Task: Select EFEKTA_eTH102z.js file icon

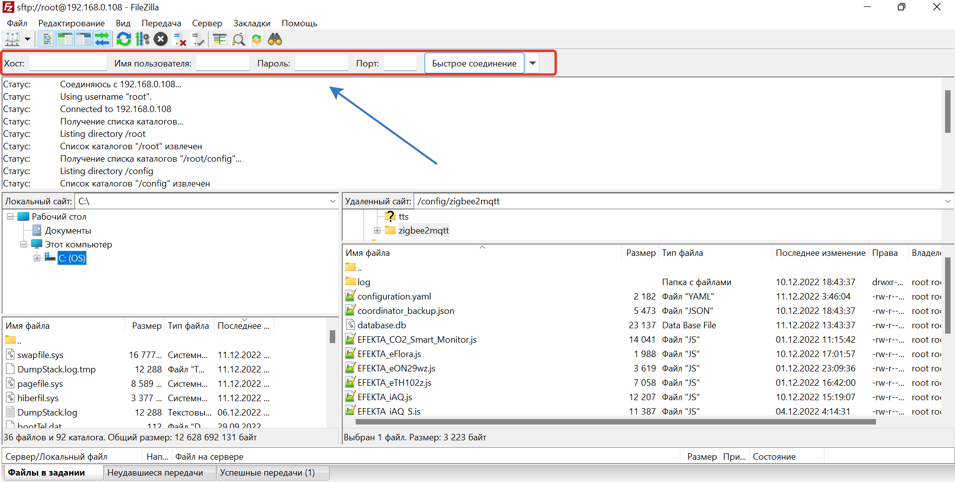Action: pos(350,382)
